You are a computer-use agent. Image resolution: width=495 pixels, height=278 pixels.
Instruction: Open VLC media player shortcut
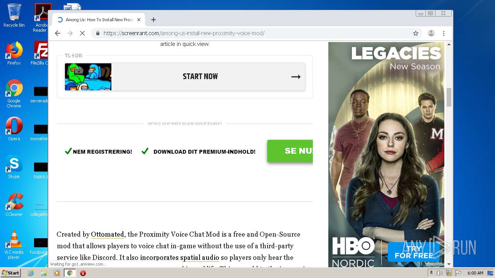point(14,245)
